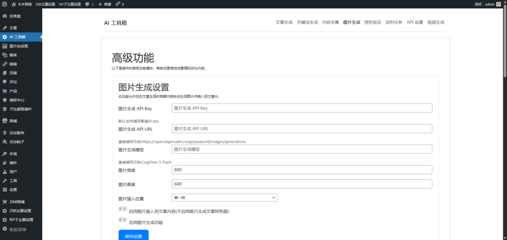Viewport: 507px width, 240px height.
Task: Switch to the 视频生成 tab
Action: pos(436,22)
